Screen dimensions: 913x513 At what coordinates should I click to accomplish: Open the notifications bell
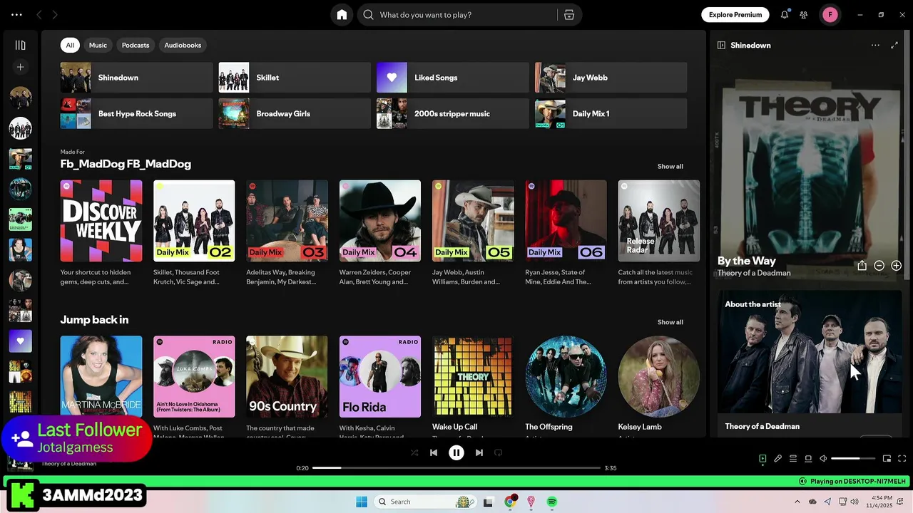coord(785,15)
